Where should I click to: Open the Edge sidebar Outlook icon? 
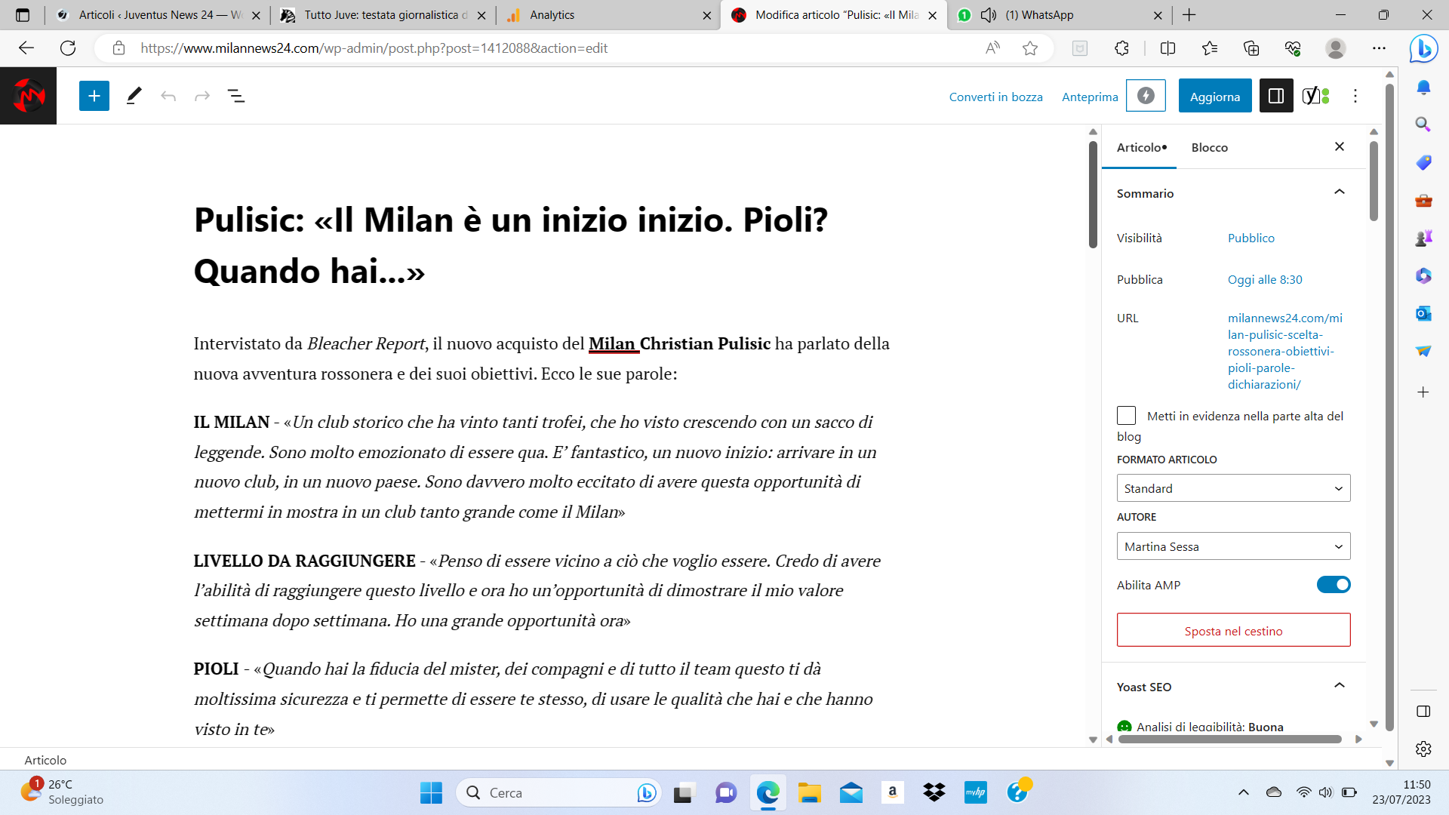pyautogui.click(x=1423, y=313)
